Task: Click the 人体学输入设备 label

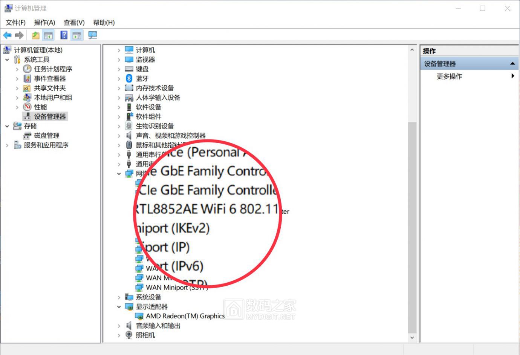Action: 158,98
